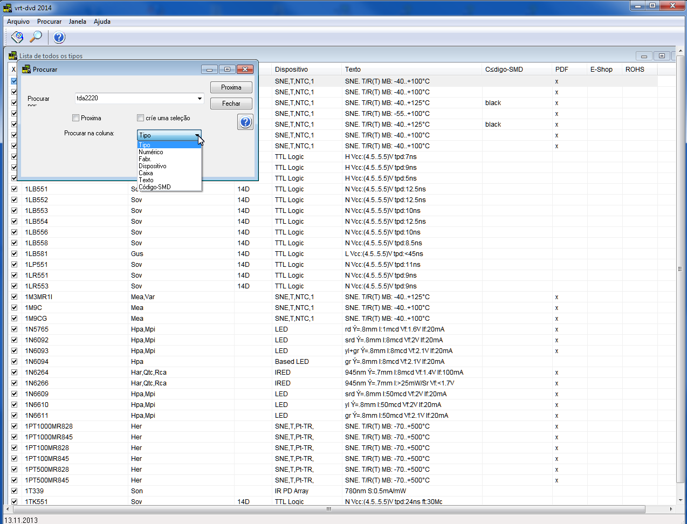Image resolution: width=687 pixels, height=524 pixels.
Task: Click the 'Mea,Var' manufacturer cell
Action: coord(143,297)
